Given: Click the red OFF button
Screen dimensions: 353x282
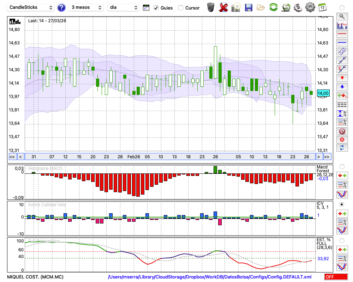Looking at the screenshot, I should [335, 277].
